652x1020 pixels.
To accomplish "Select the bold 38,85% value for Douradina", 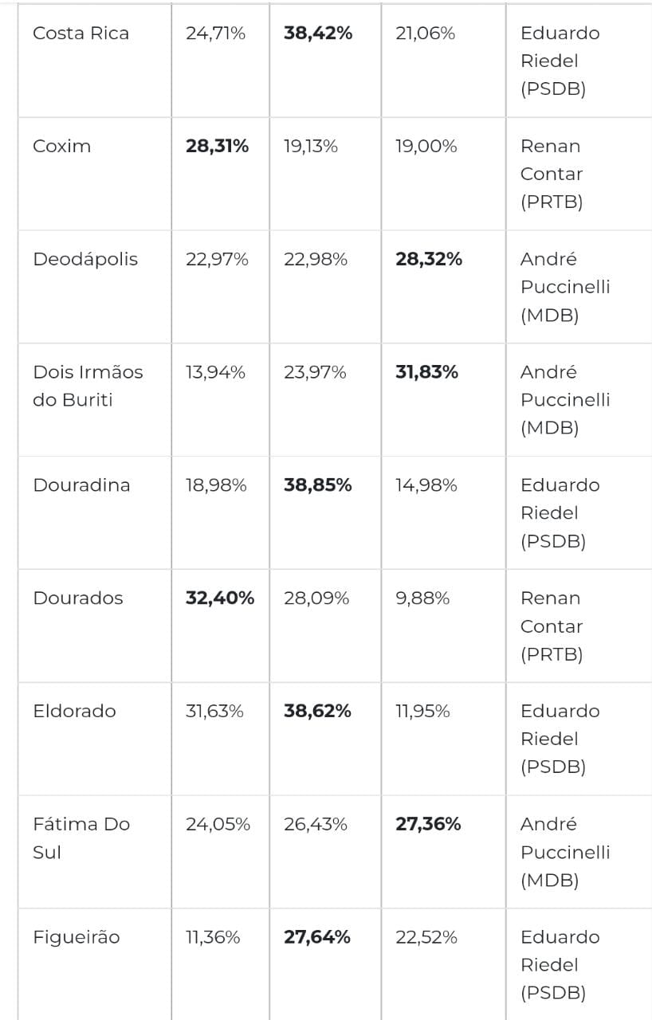I will click(317, 485).
